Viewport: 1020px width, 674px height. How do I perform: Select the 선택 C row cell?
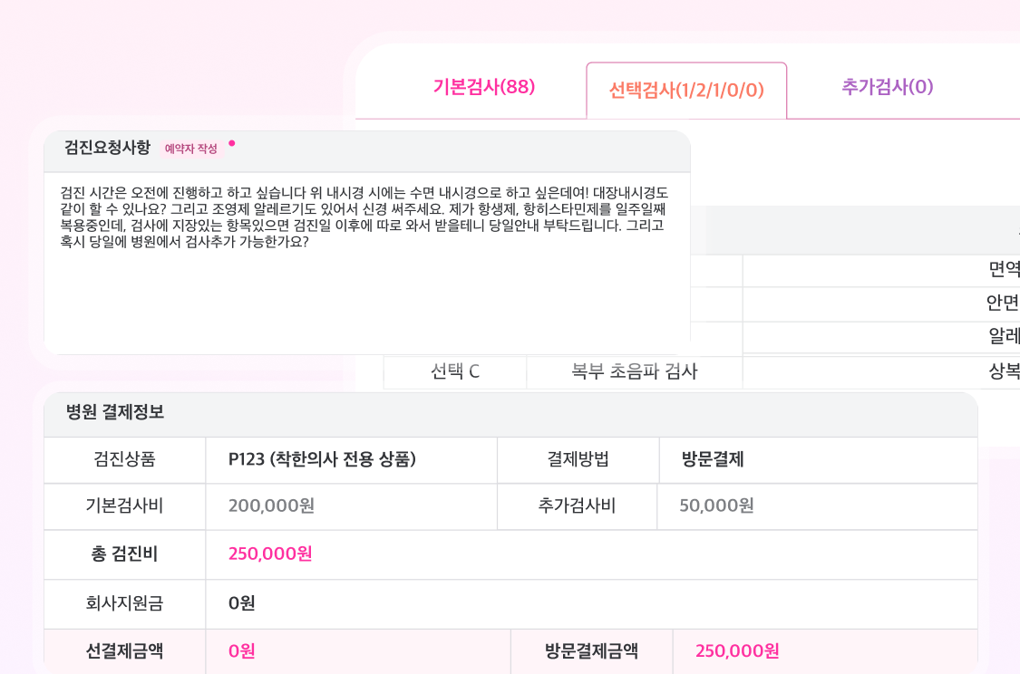point(455,371)
